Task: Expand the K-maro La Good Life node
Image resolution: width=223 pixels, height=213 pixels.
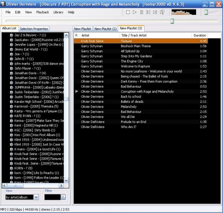Action: (x=11, y=149)
